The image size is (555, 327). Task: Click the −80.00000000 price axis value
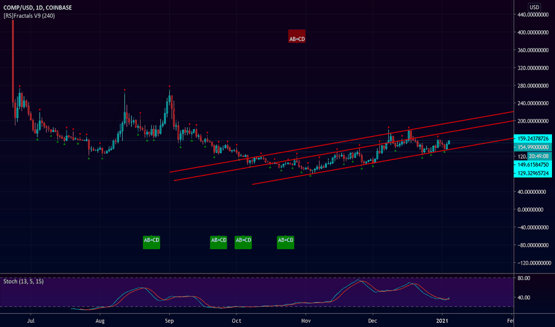click(533, 245)
